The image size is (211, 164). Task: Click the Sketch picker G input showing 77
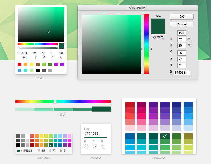pyautogui.click(x=43, y=53)
